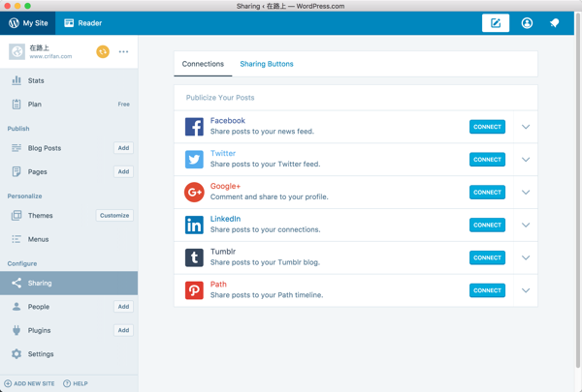
Task: Click the LinkedIn logo icon
Action: pos(194,225)
